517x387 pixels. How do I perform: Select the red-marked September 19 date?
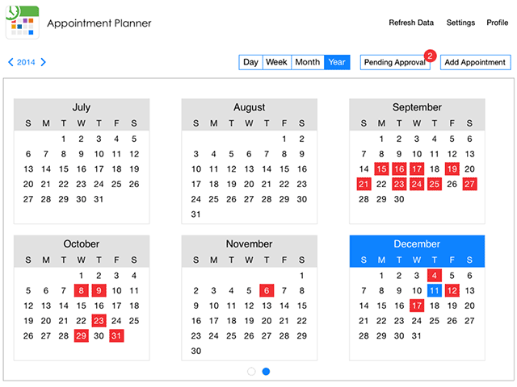coord(452,169)
